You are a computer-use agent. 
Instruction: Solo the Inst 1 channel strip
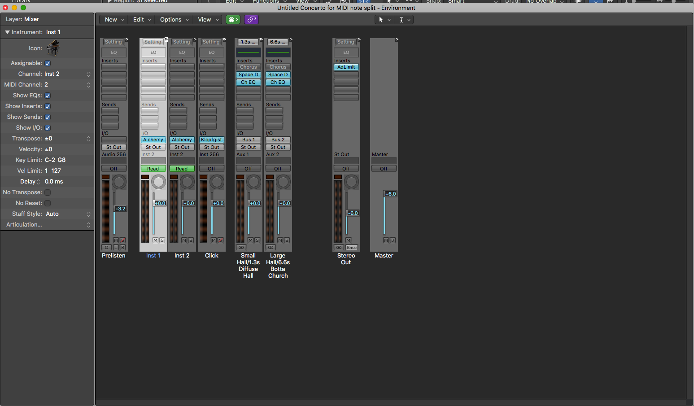(x=162, y=240)
